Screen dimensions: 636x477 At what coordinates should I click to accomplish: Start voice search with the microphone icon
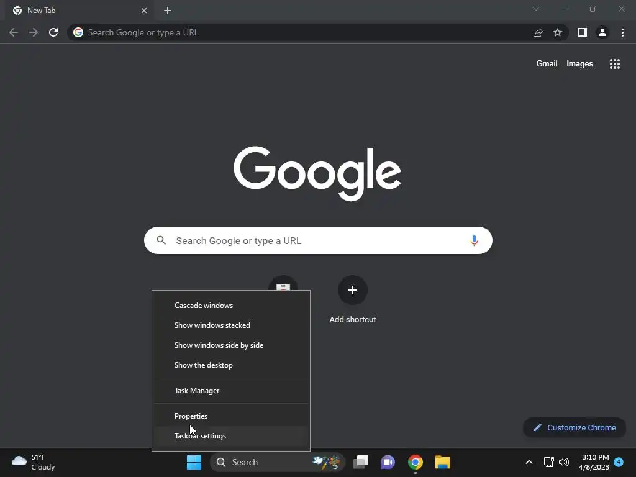coord(474,240)
